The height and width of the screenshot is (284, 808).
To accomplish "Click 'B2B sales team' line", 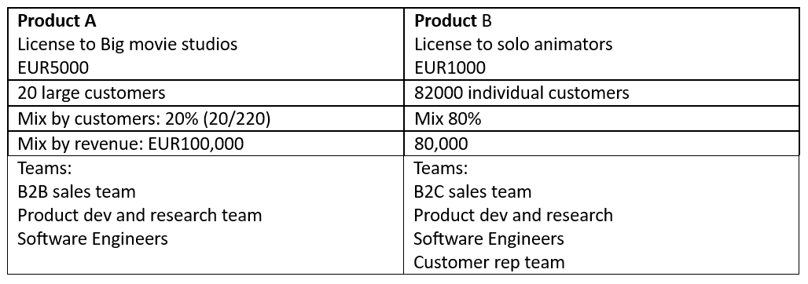I will [x=76, y=191].
